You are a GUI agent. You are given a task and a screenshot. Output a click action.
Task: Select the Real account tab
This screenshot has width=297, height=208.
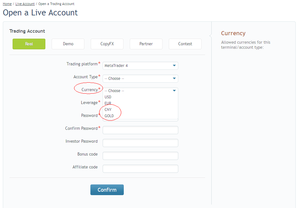coord(29,44)
